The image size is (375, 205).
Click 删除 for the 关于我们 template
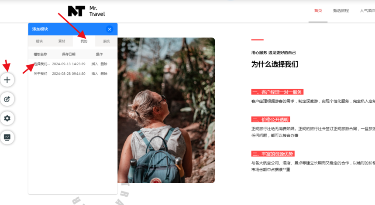click(104, 74)
